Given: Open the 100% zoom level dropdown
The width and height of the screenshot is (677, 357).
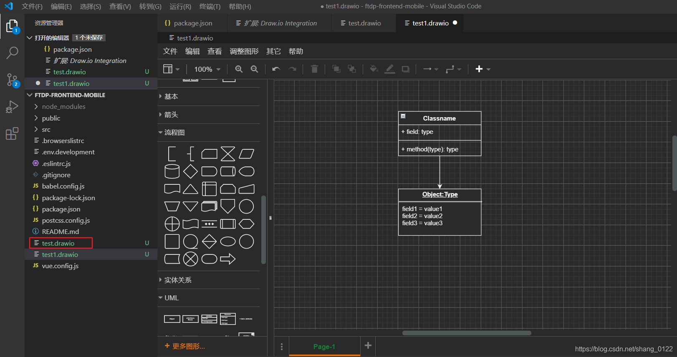Looking at the screenshot, I should click(207, 69).
